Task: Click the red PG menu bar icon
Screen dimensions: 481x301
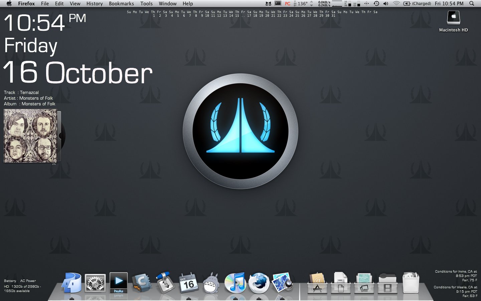Action: 288,4
